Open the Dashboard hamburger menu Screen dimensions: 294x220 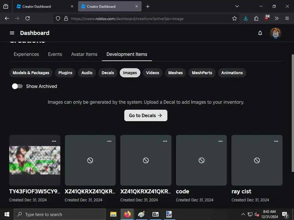pyautogui.click(x=12, y=33)
